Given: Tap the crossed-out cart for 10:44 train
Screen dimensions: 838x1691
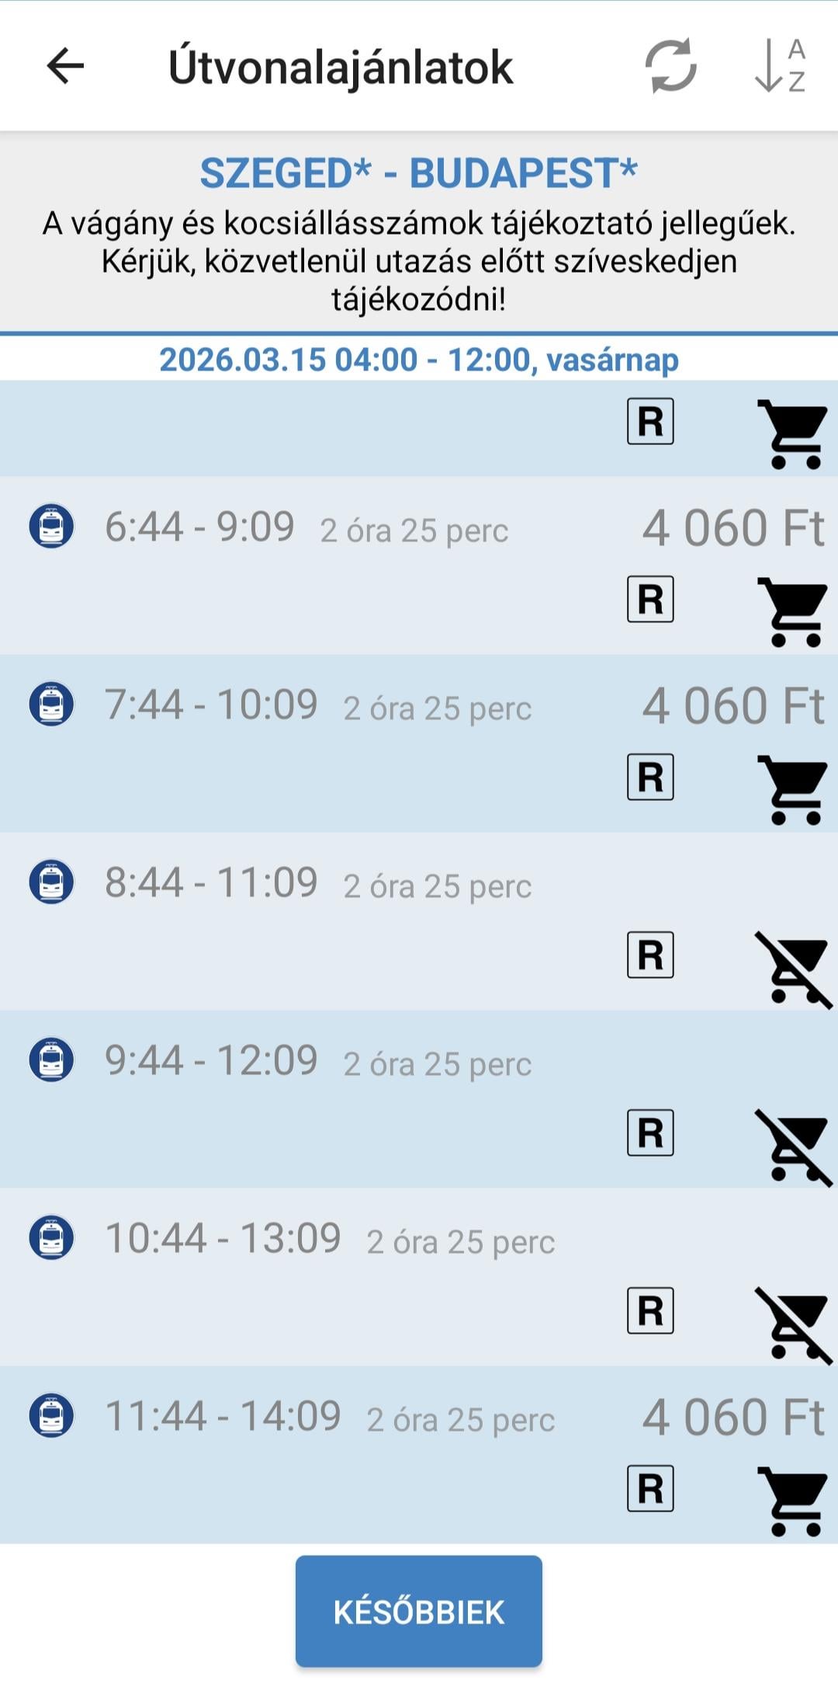Looking at the screenshot, I should (793, 1324).
